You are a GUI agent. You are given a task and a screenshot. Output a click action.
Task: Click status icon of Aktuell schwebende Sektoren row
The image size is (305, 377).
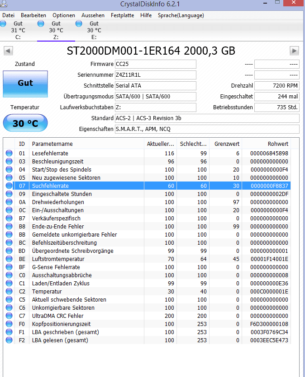[9, 300]
